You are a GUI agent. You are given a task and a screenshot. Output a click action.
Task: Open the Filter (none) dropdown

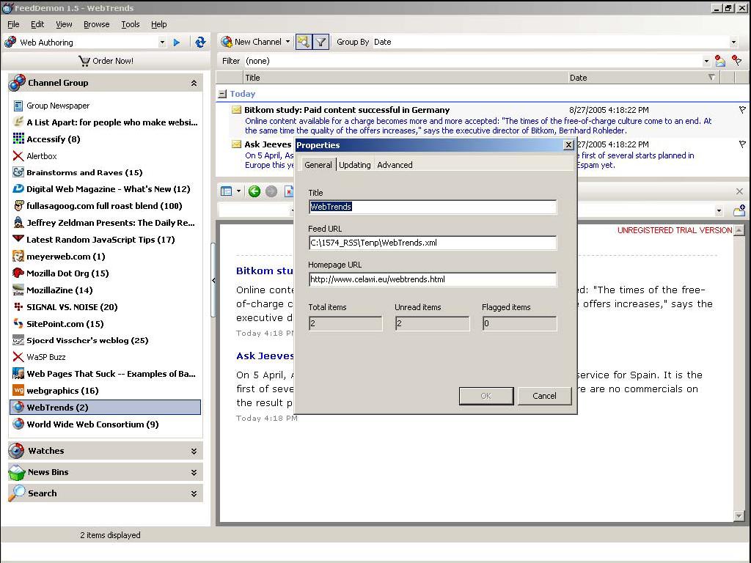[x=706, y=61]
